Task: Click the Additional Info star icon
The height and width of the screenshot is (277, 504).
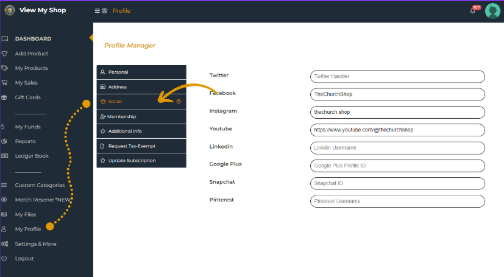Action: point(103,131)
